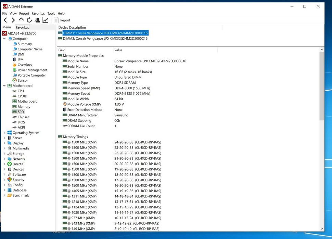Open the File menu
Image resolution: width=332 pixels, height=239 pixels.
5,14
